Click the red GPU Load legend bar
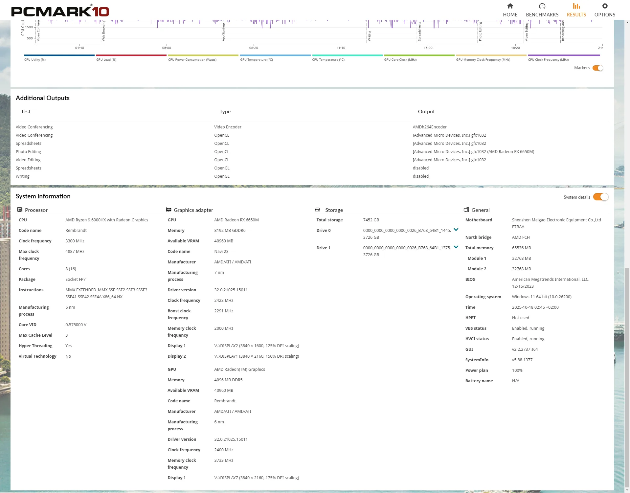This screenshot has width=630, height=493. (131, 56)
